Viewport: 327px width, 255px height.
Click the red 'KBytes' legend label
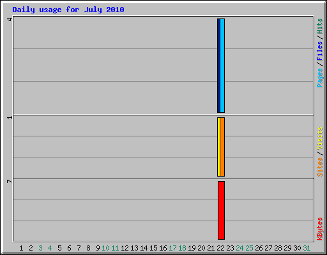click(319, 229)
